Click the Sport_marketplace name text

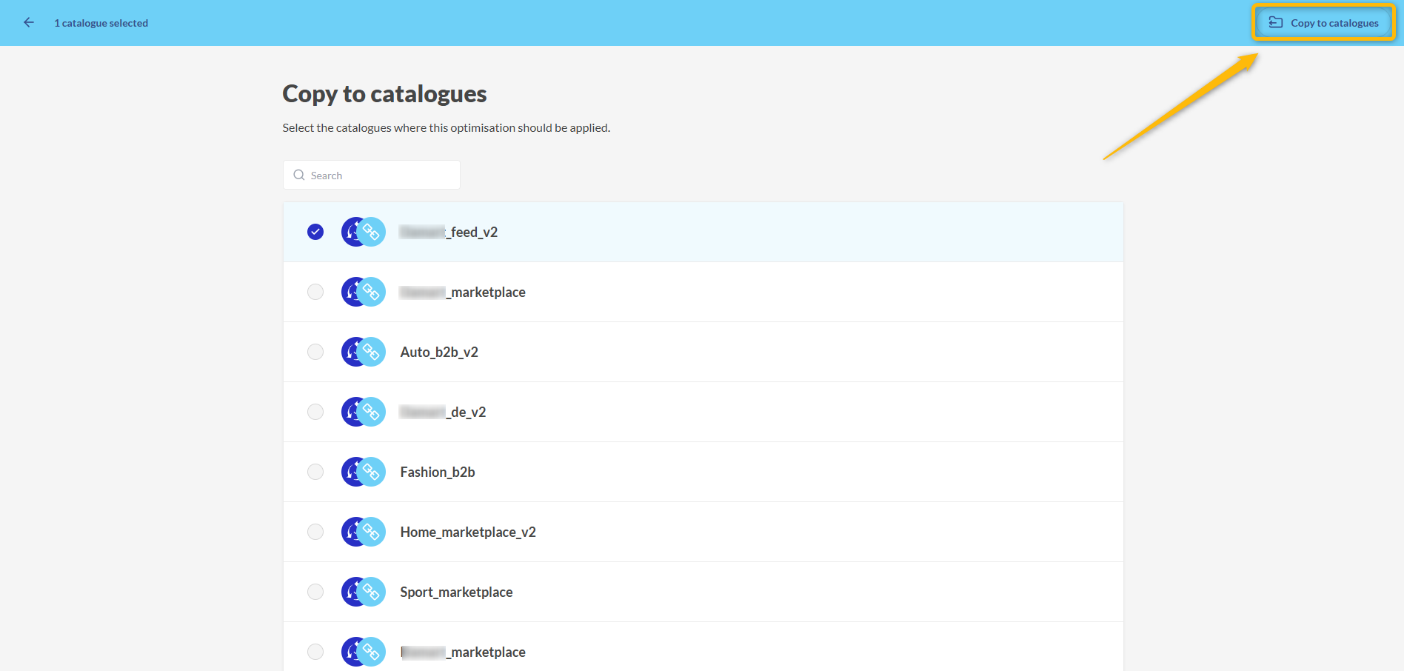point(456,592)
